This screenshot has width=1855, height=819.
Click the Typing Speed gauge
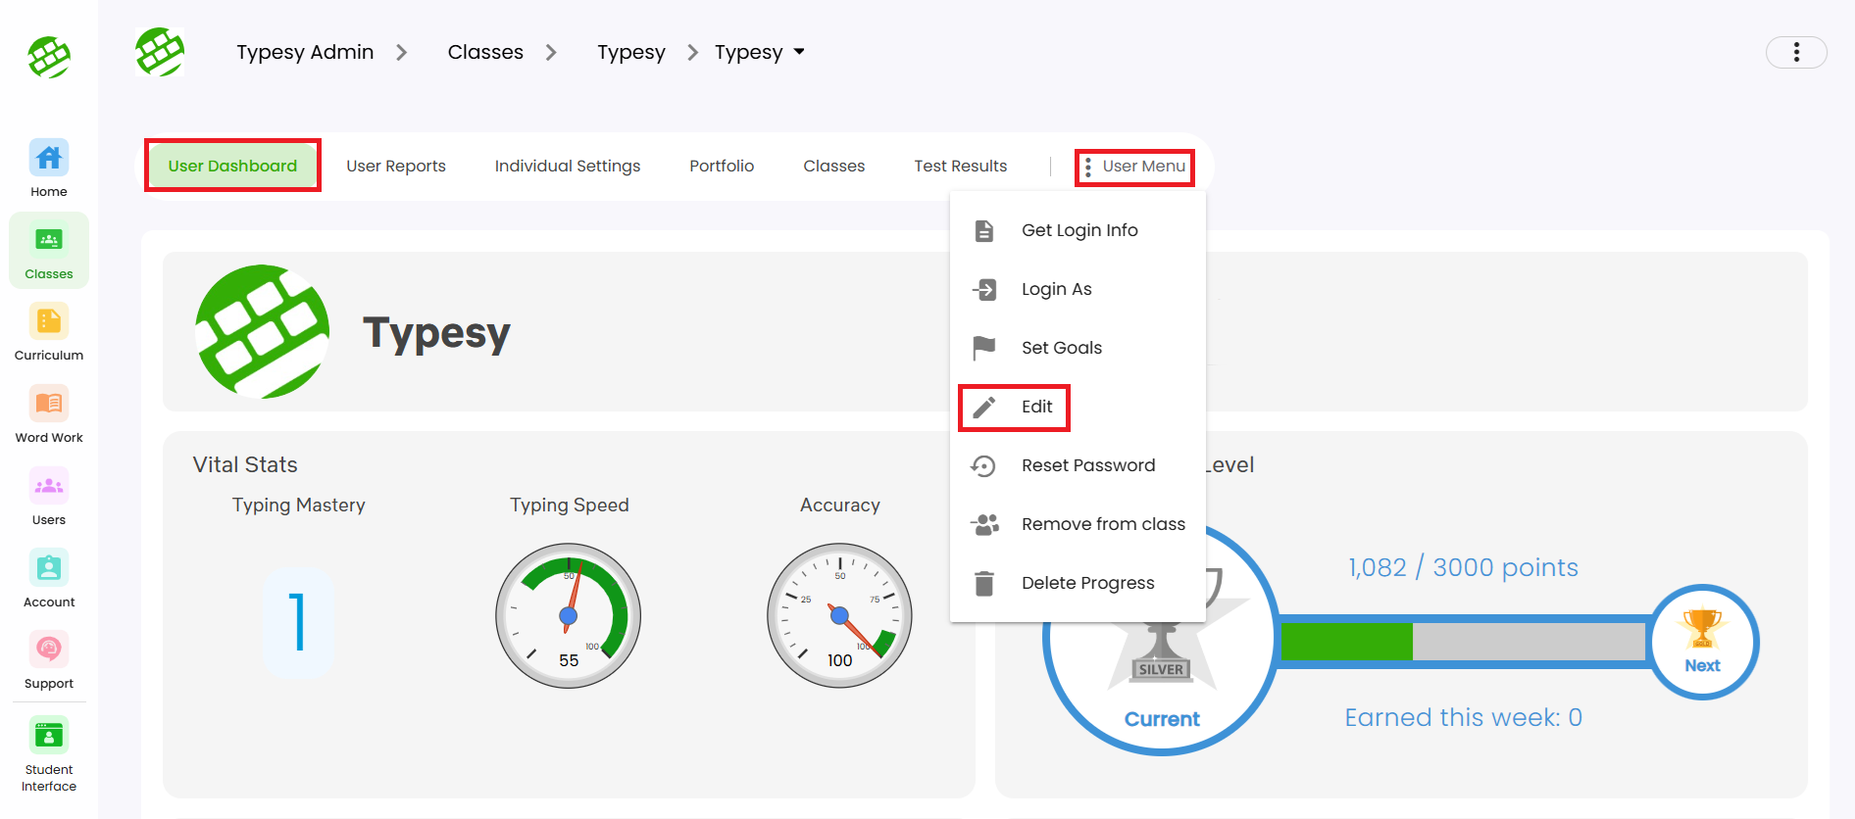pos(569,615)
